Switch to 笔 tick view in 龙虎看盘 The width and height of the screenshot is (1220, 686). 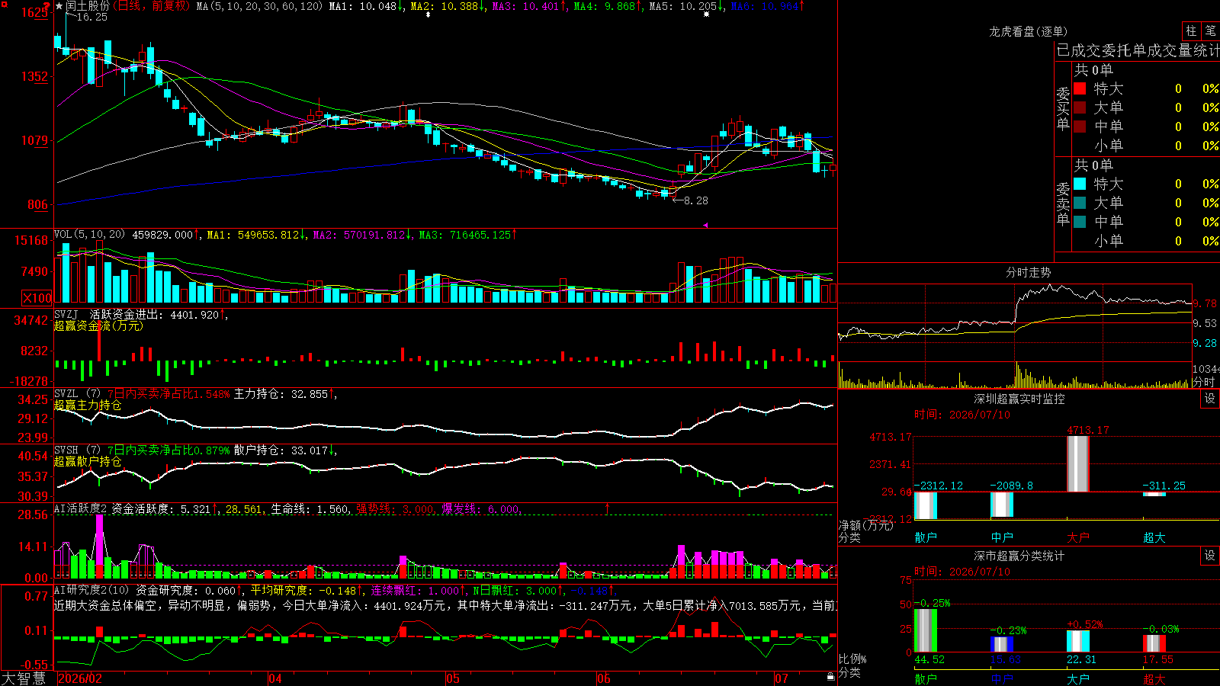(x=1210, y=30)
